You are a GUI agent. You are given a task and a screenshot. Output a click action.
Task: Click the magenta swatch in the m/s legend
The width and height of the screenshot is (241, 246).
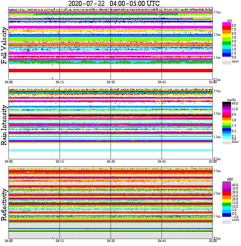coord(227,24)
